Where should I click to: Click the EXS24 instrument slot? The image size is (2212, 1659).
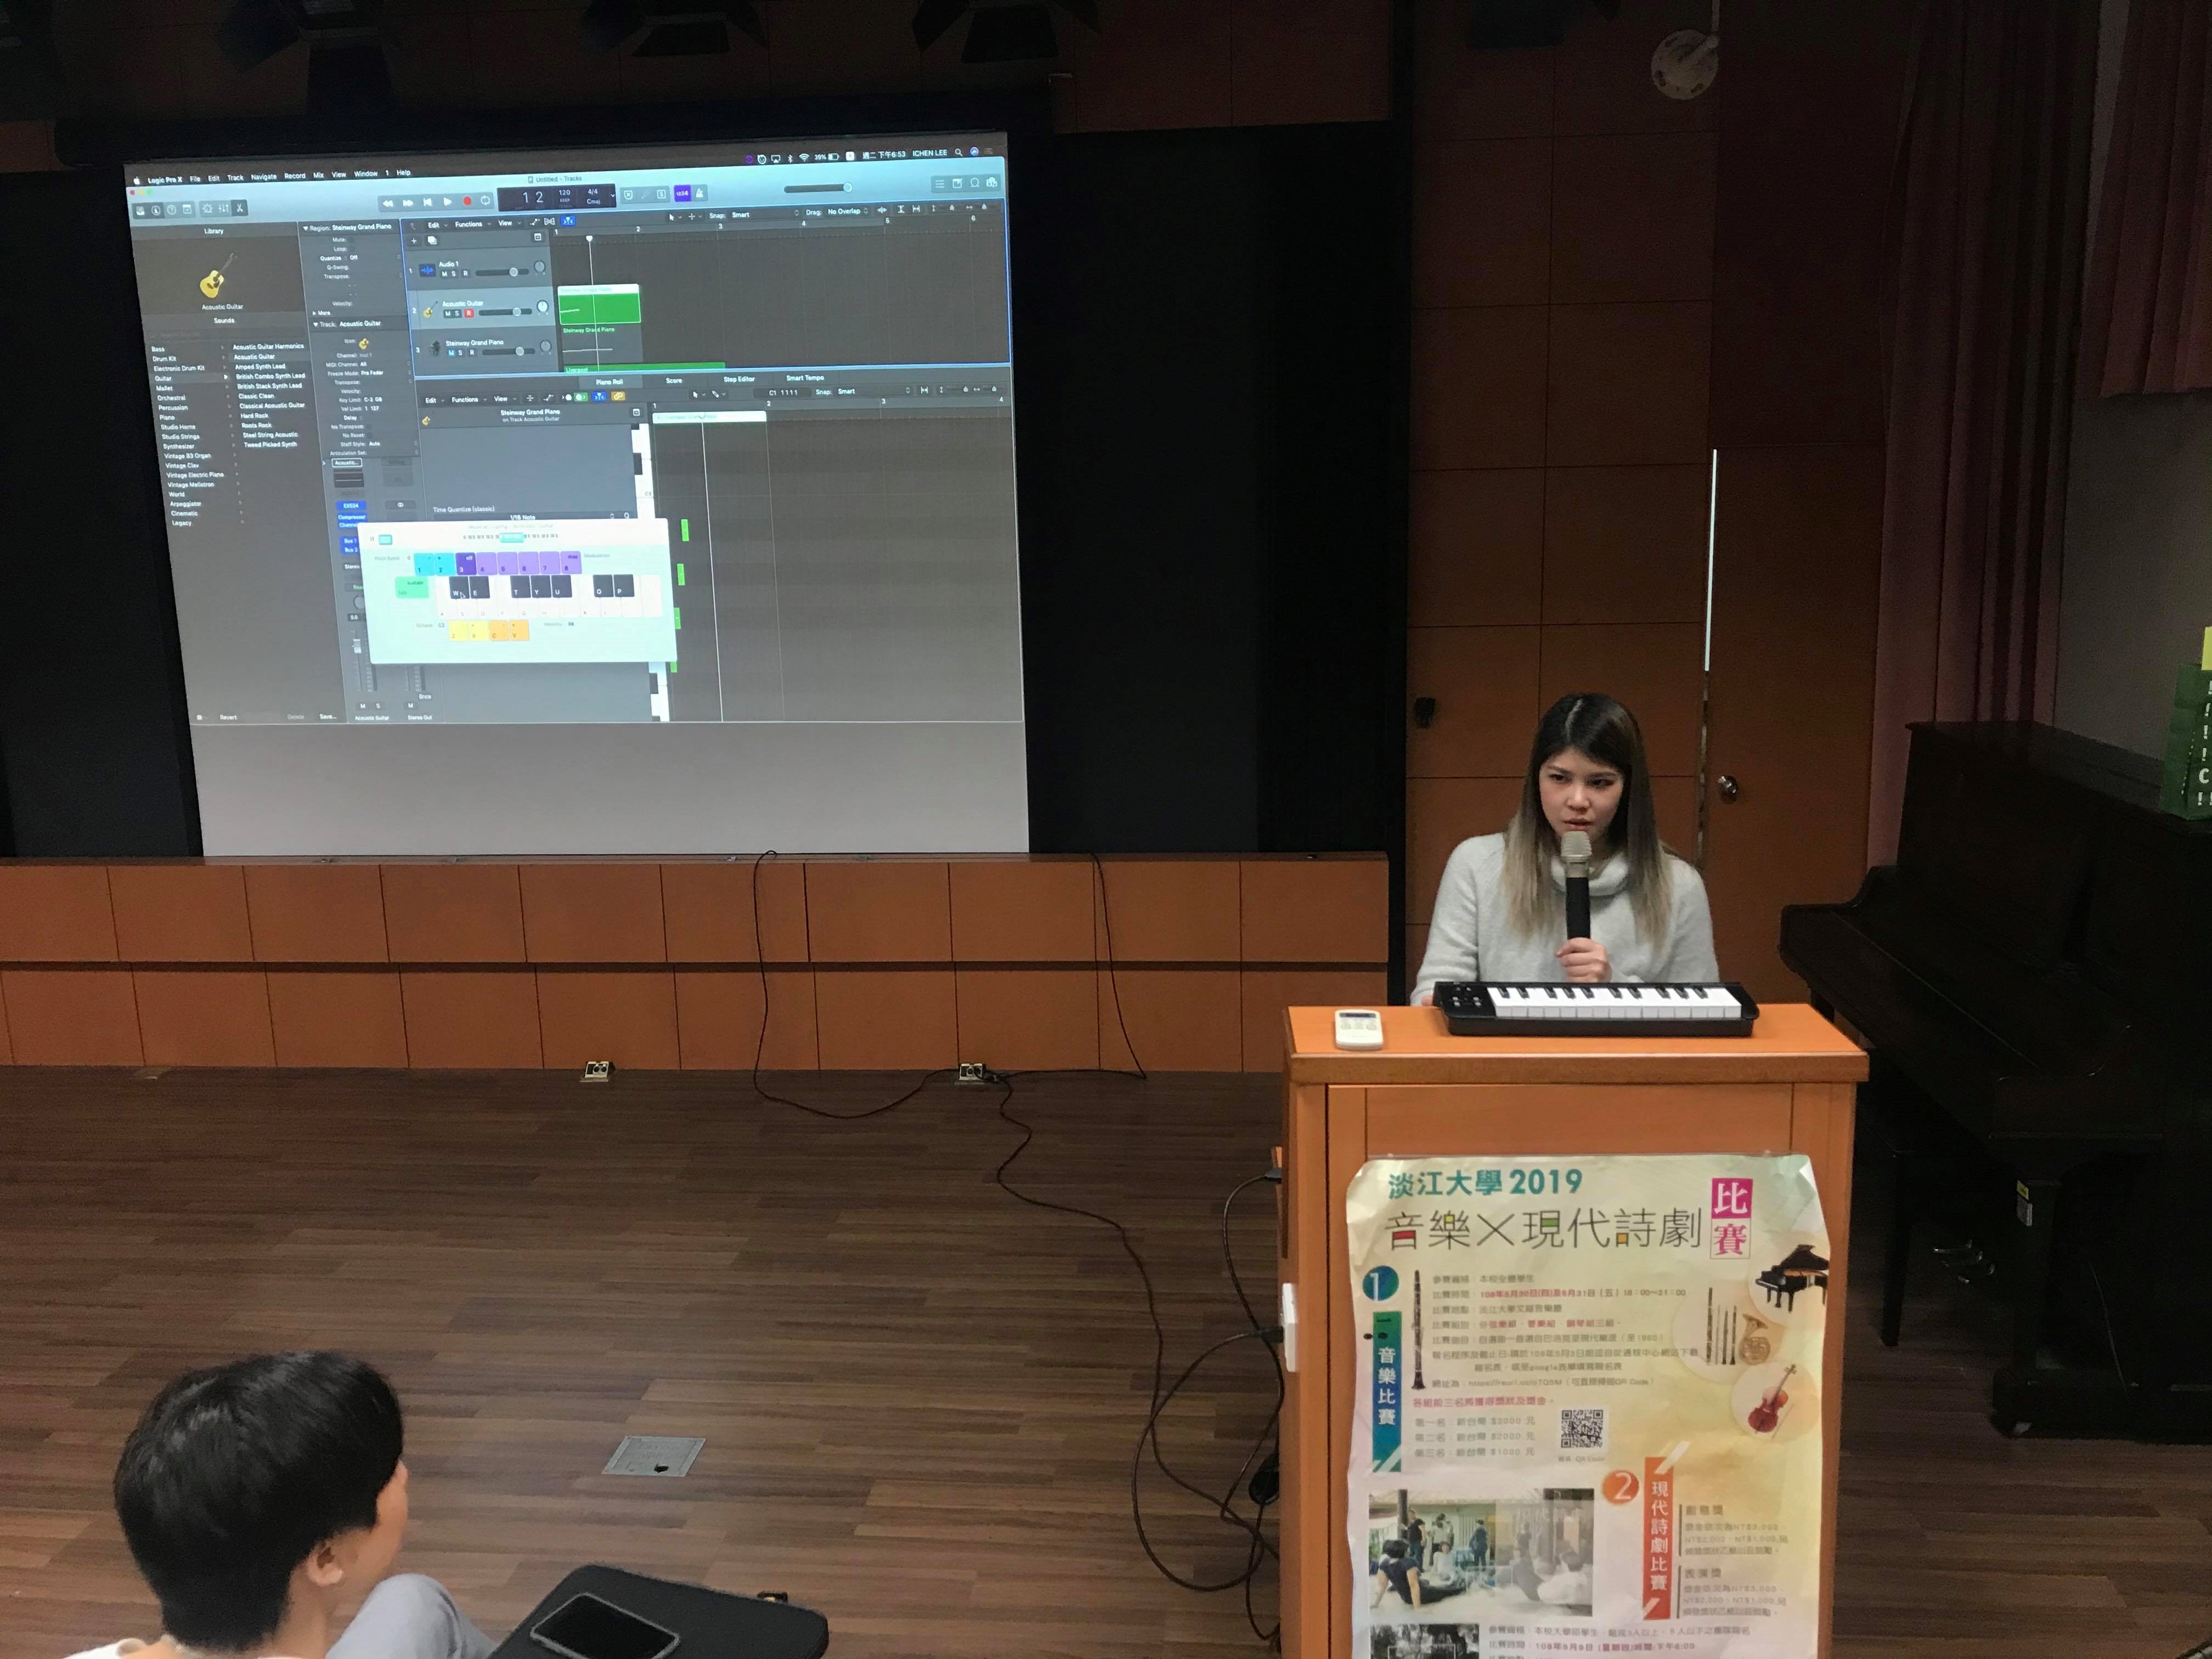coord(350,505)
